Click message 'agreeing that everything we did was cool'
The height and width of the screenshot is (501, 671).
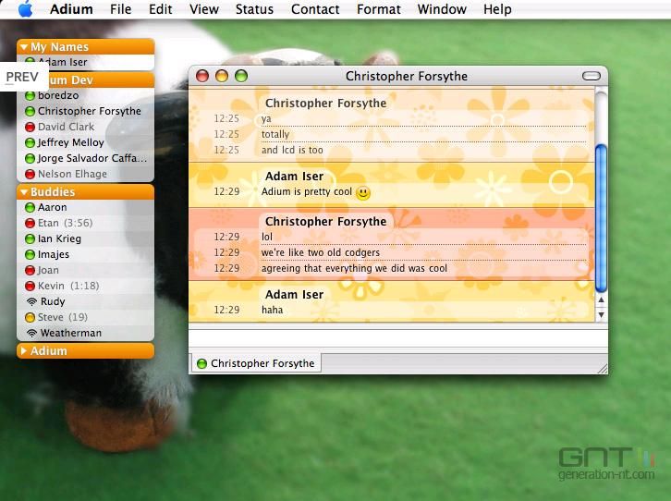354,268
